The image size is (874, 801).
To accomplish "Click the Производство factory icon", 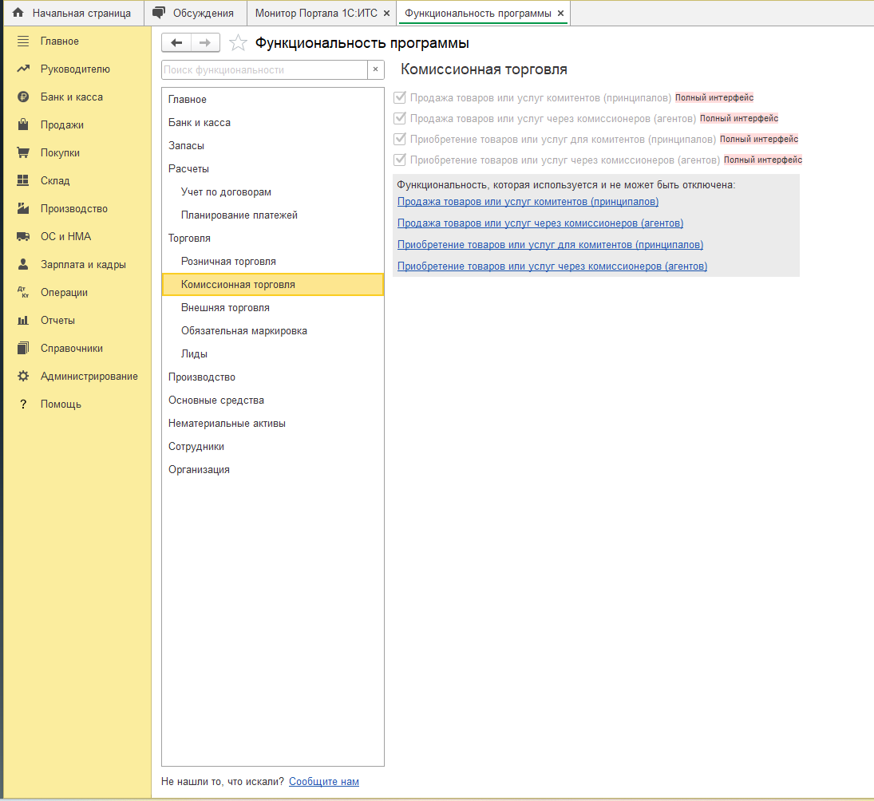I will (23, 208).
